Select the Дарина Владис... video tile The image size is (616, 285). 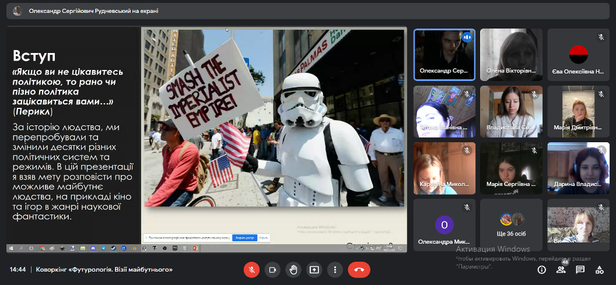click(x=577, y=168)
